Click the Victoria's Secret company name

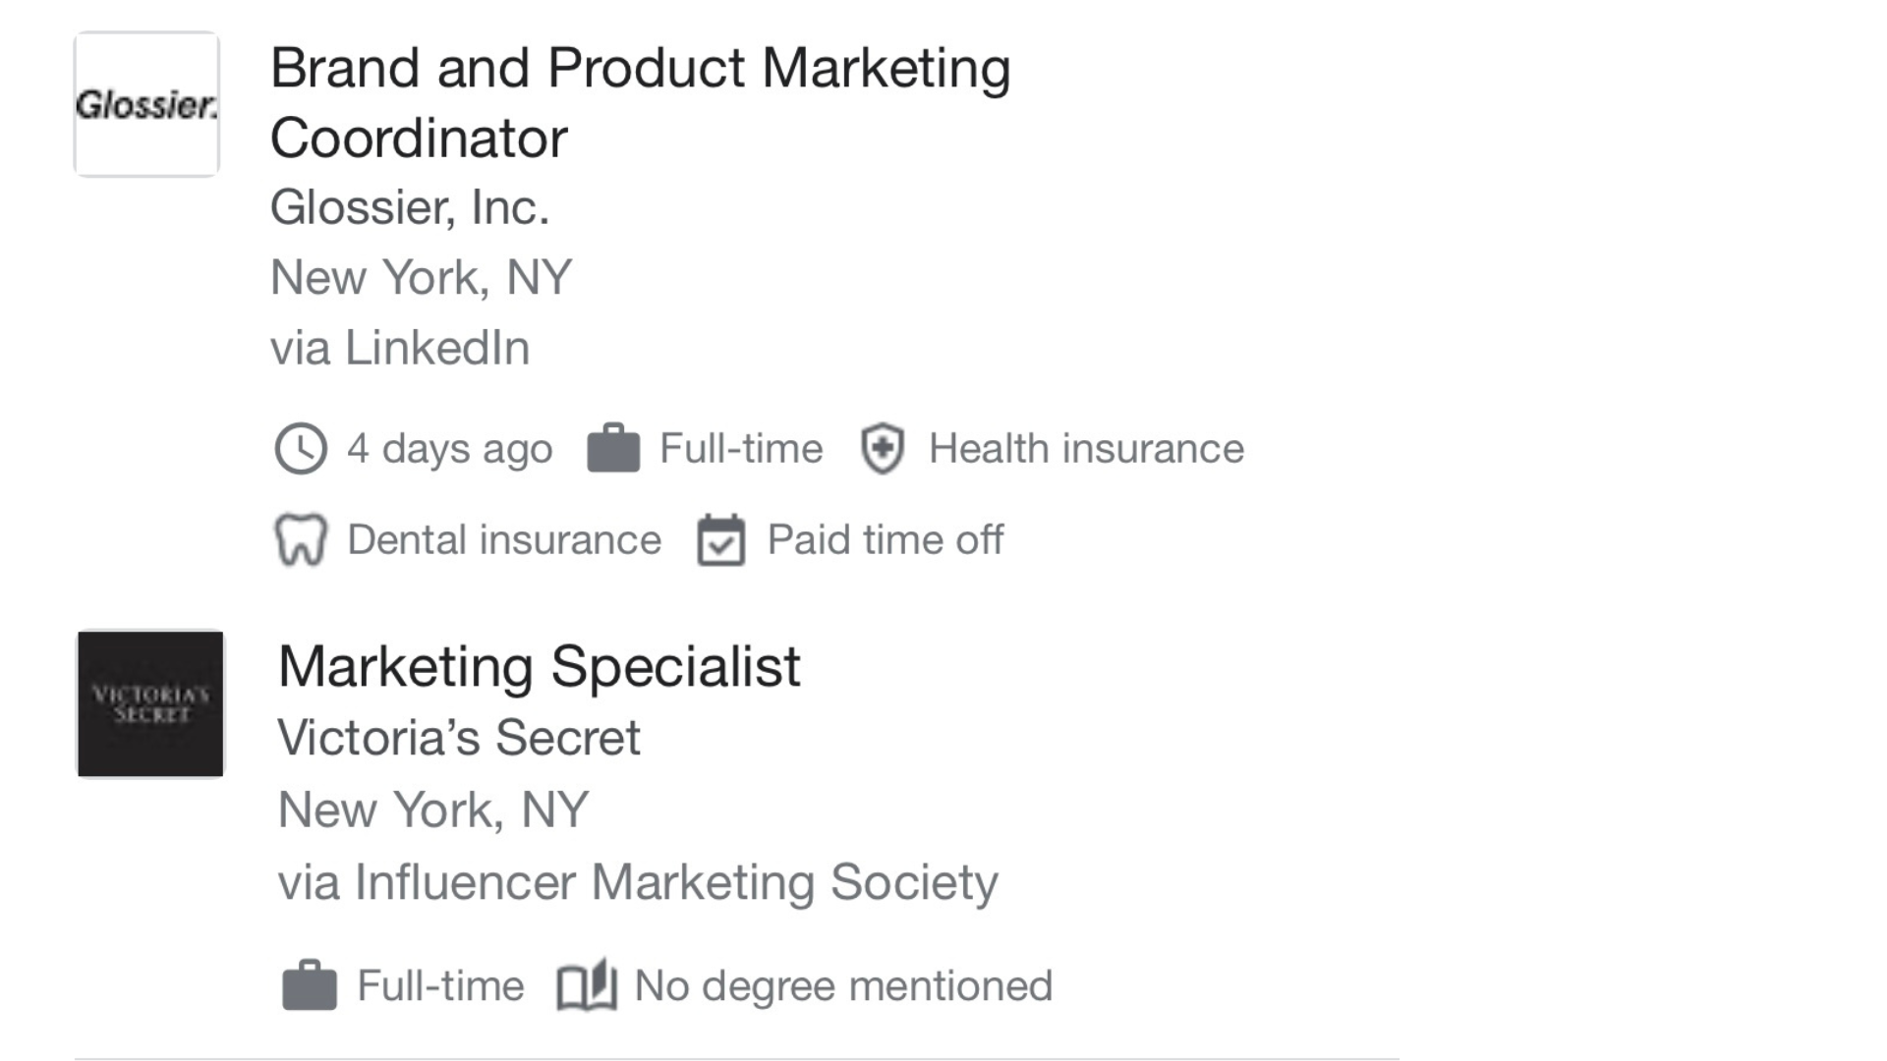(x=459, y=738)
